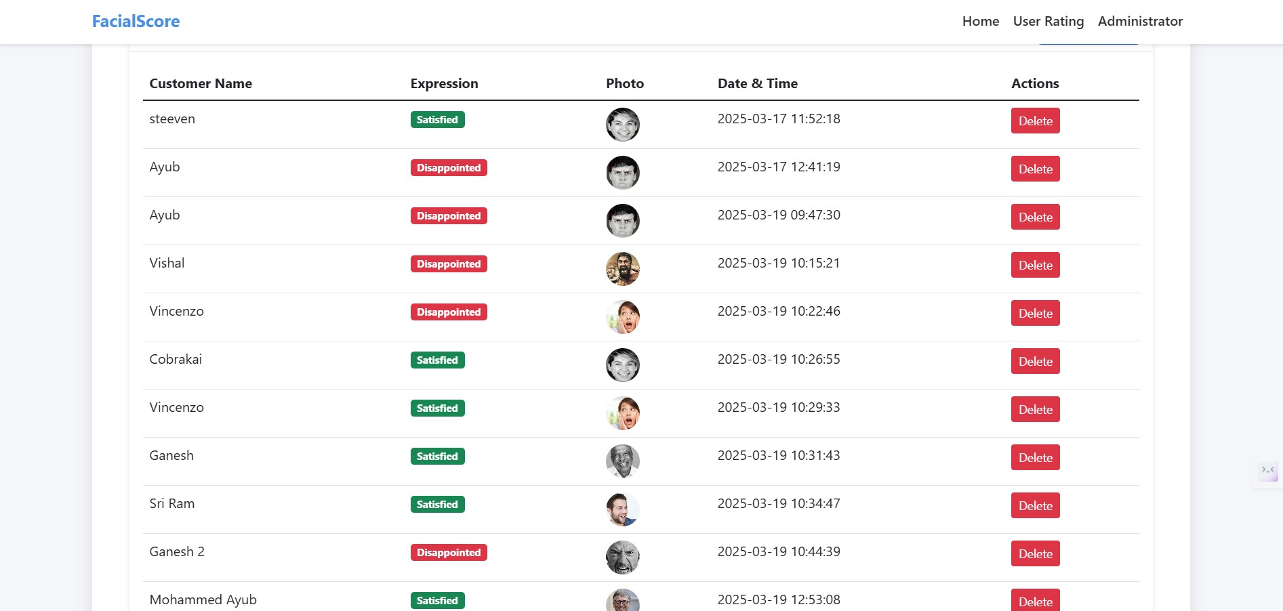Open the Home nav item
Image resolution: width=1283 pixels, height=611 pixels.
coord(980,22)
